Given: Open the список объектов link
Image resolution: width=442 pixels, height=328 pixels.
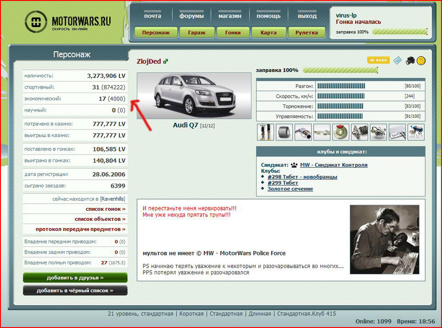Looking at the screenshot, I should click(x=100, y=219).
